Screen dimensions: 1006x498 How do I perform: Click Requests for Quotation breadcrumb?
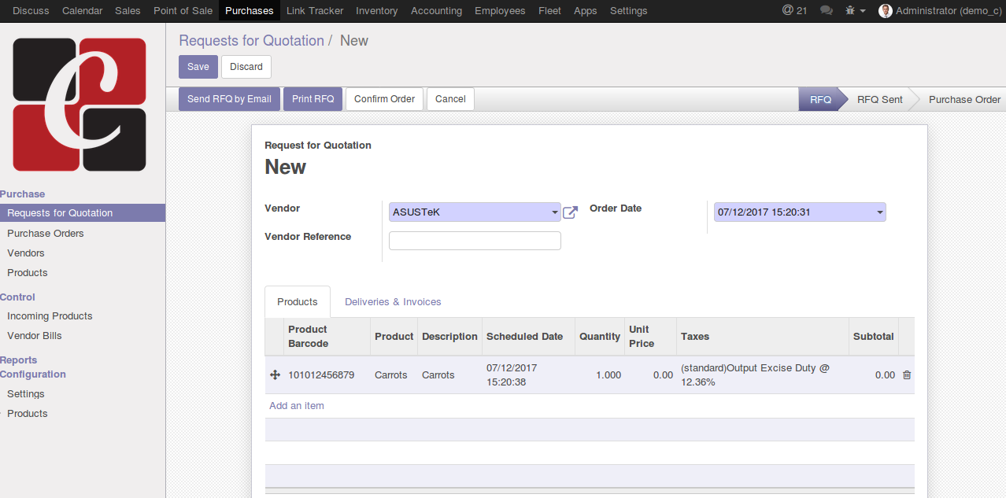coord(251,41)
